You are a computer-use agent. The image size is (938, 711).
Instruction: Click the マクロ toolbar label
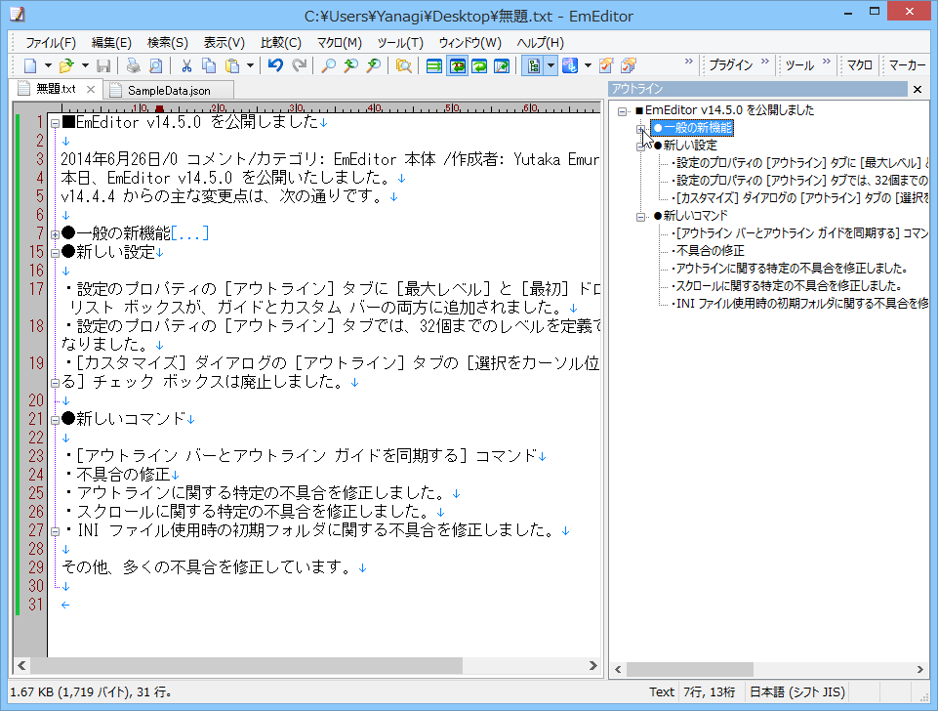click(859, 65)
